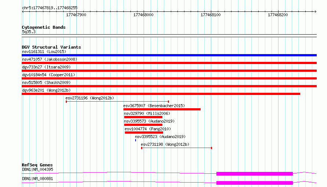
Task: Click label nsv471057 (Jakobsson2008)
Action: coord(50,59)
